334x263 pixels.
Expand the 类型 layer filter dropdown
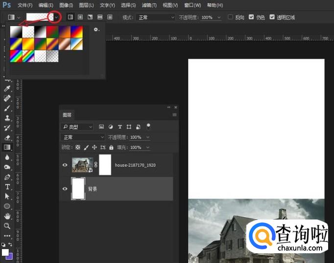tap(78, 127)
